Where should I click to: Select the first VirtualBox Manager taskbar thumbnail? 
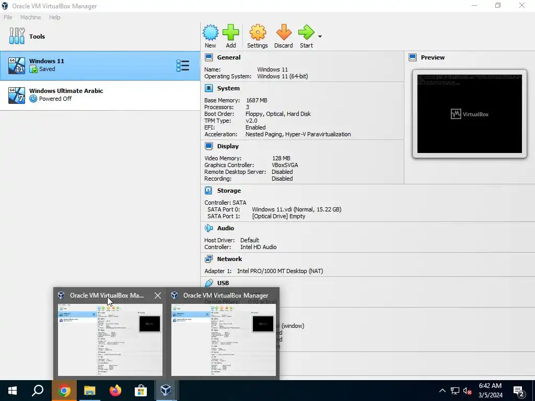click(110, 339)
